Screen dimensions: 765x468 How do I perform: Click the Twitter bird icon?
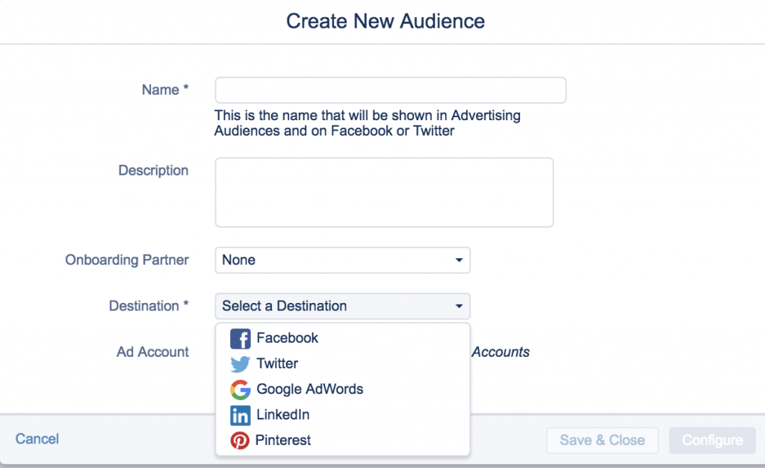[x=240, y=364]
